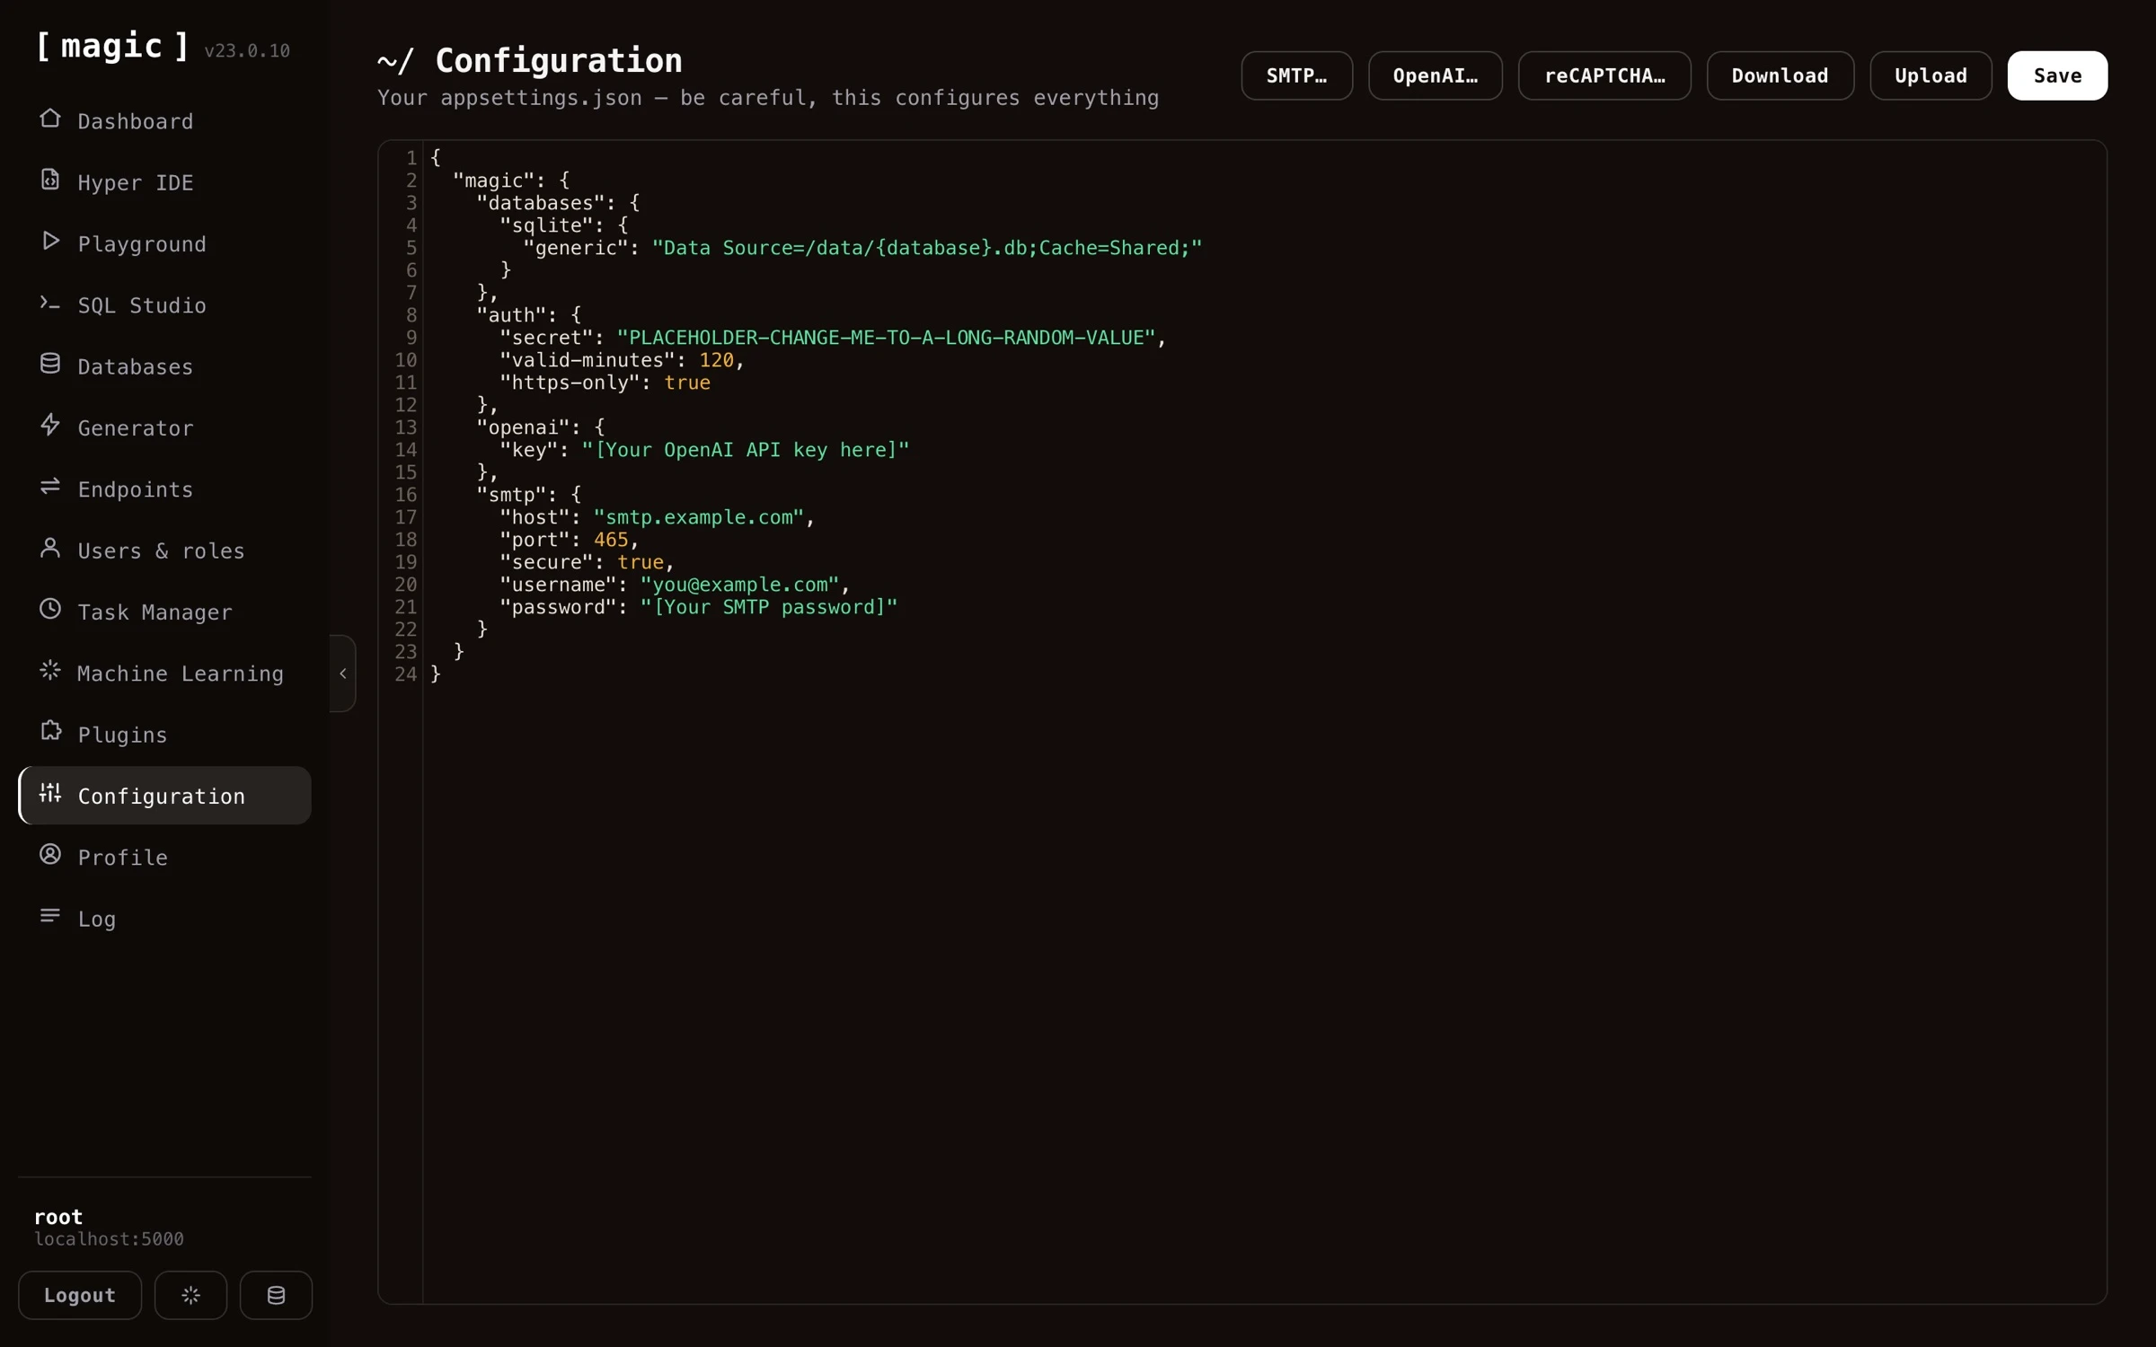
Task: Open Task Manager
Action: pyautogui.click(x=164, y=612)
